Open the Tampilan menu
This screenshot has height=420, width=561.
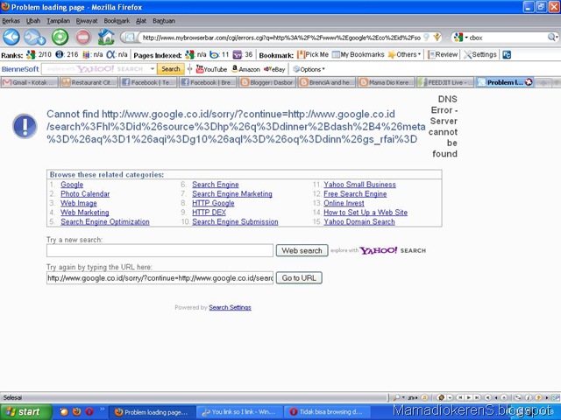(59, 21)
